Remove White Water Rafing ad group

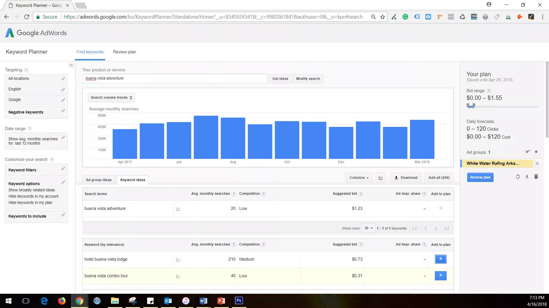(537, 164)
